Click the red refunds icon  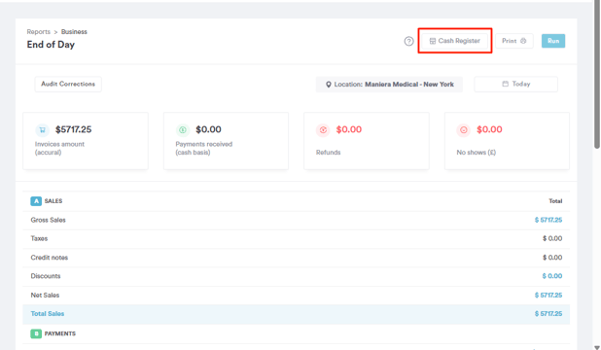(x=323, y=130)
